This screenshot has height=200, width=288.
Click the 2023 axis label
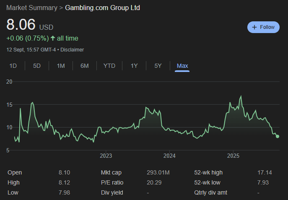(106, 156)
